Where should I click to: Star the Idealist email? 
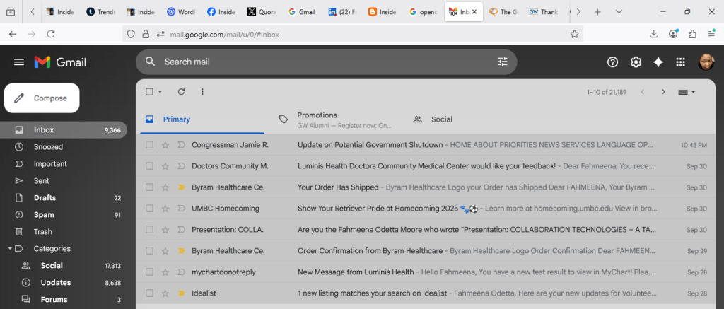coord(165,293)
